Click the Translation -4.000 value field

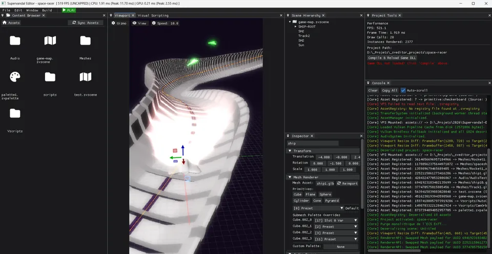(x=324, y=157)
